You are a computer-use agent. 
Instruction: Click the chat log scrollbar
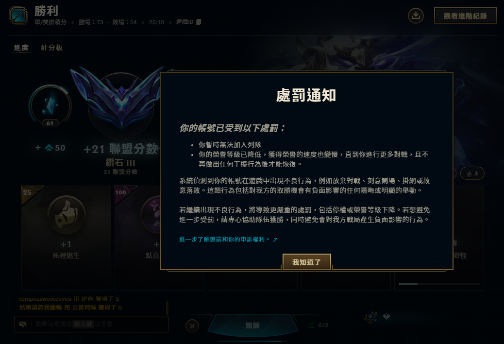(x=167, y=308)
